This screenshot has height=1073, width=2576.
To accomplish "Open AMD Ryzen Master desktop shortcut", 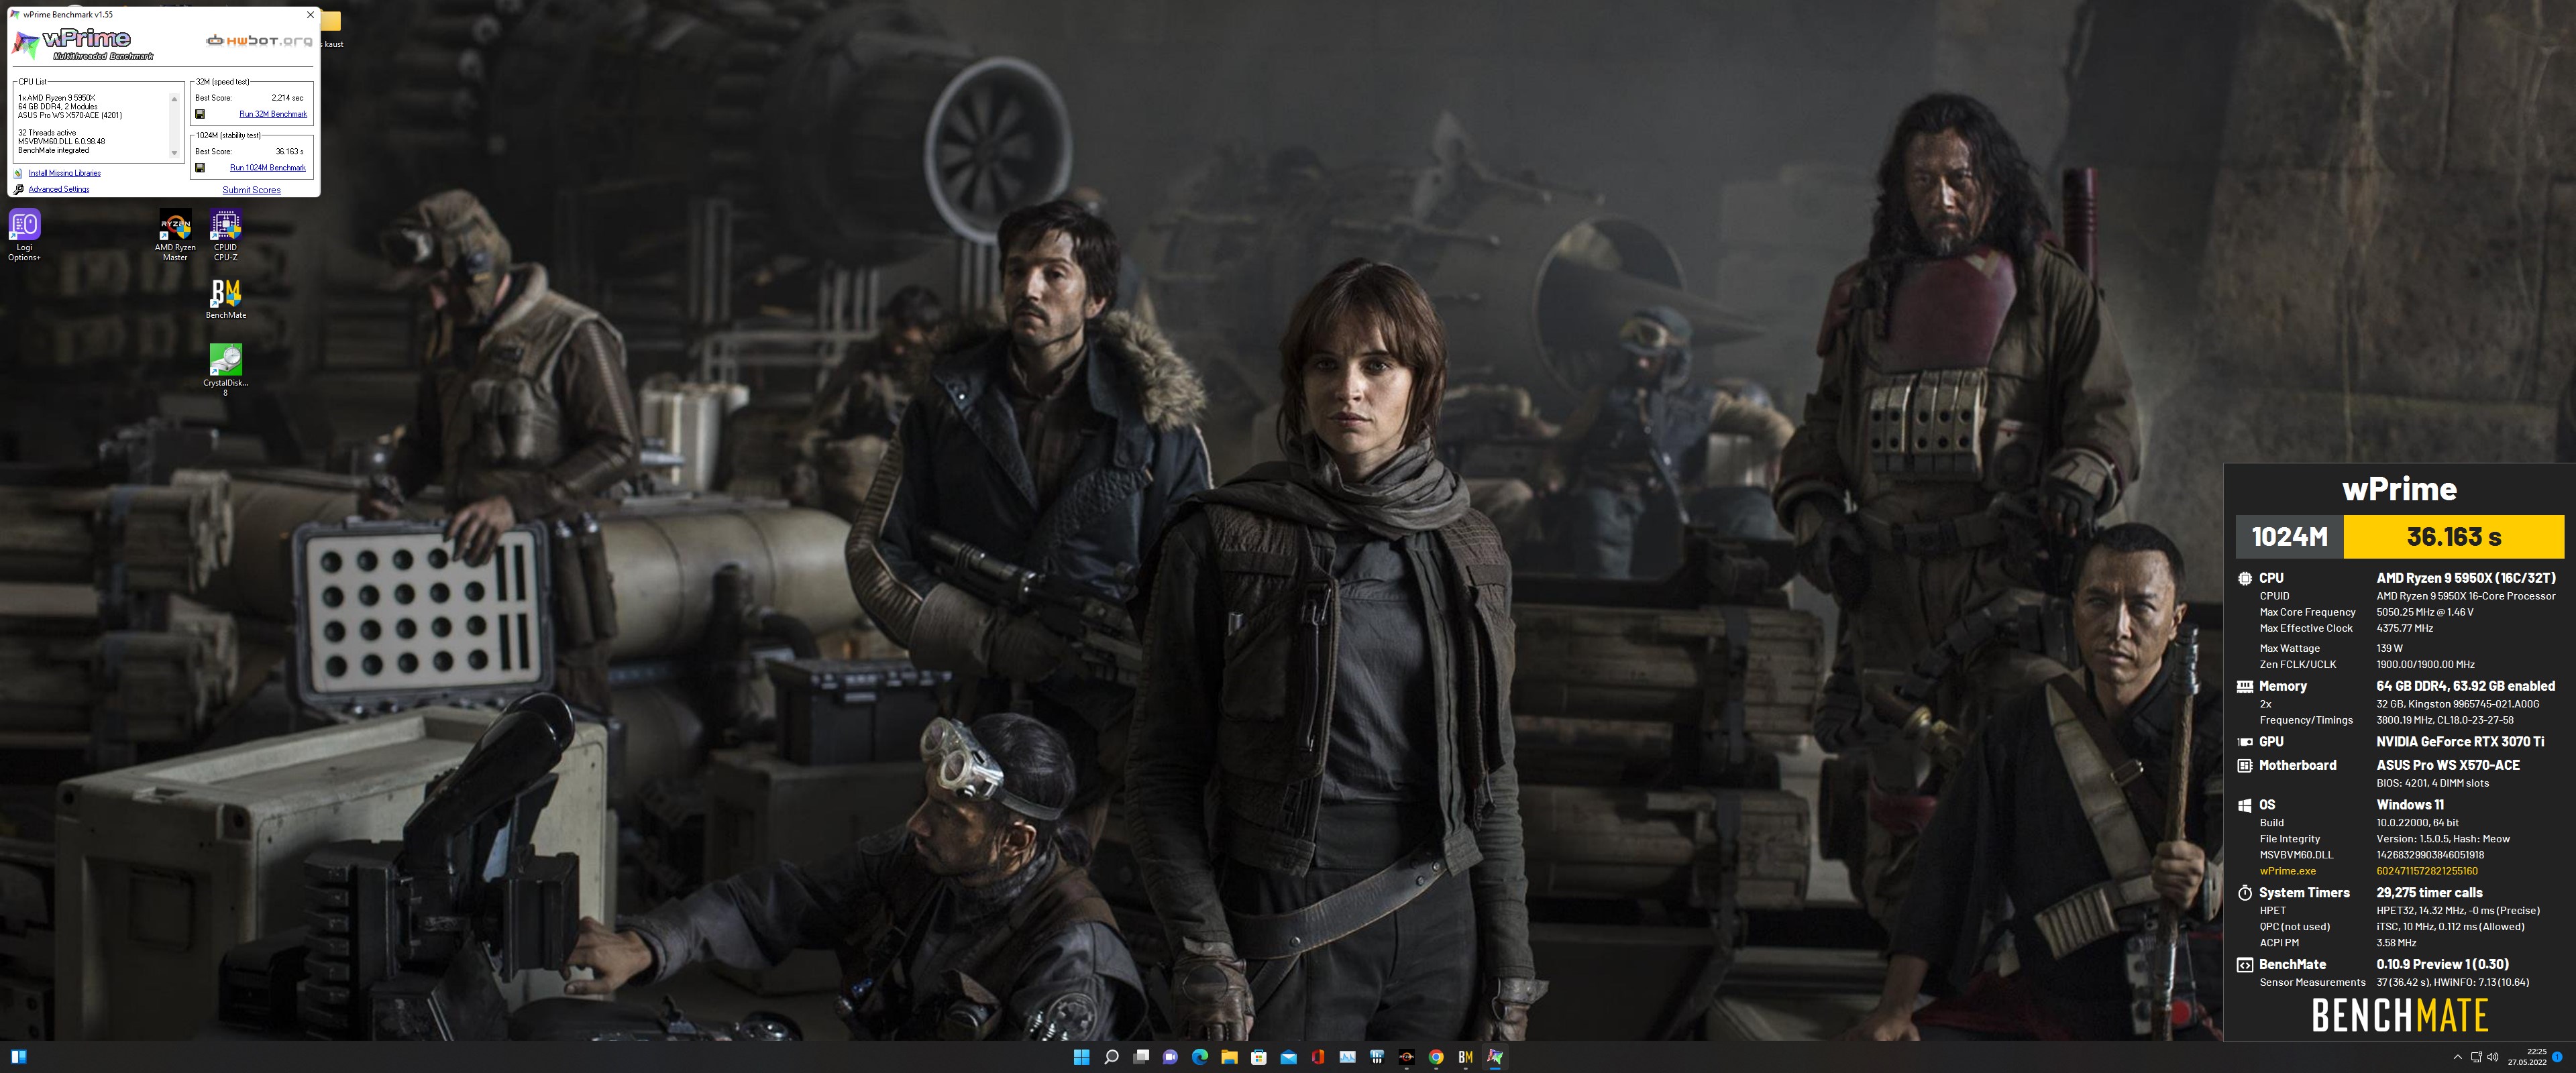I will tap(175, 235).
